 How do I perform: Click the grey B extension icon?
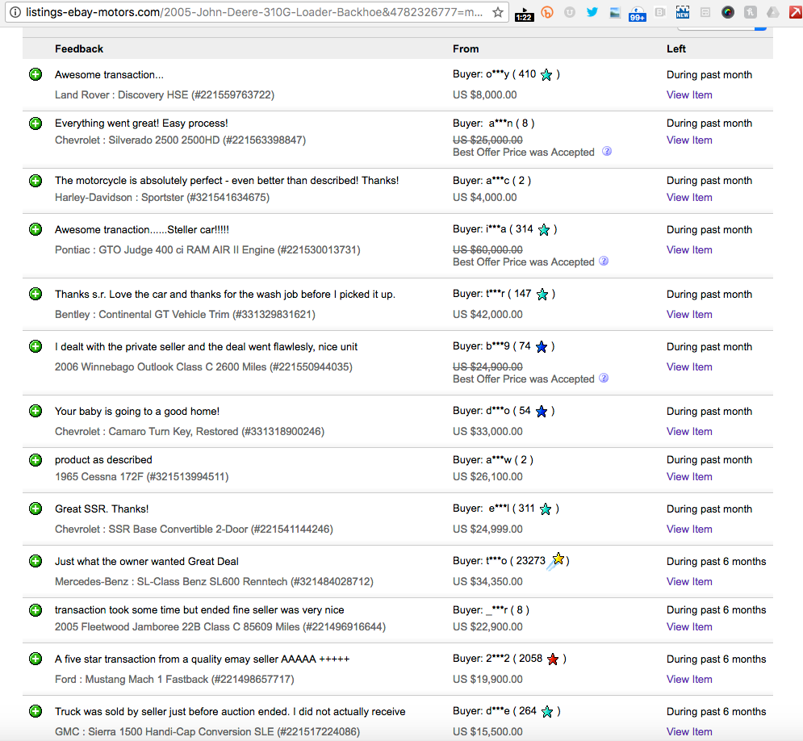click(x=660, y=12)
